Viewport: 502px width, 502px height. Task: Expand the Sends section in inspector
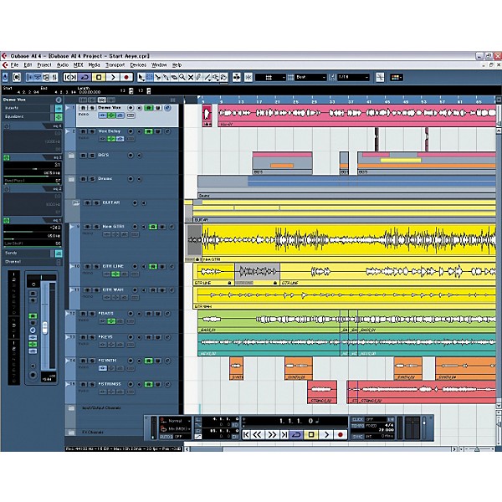(x=26, y=254)
